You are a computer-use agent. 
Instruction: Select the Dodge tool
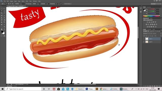(4, 22)
